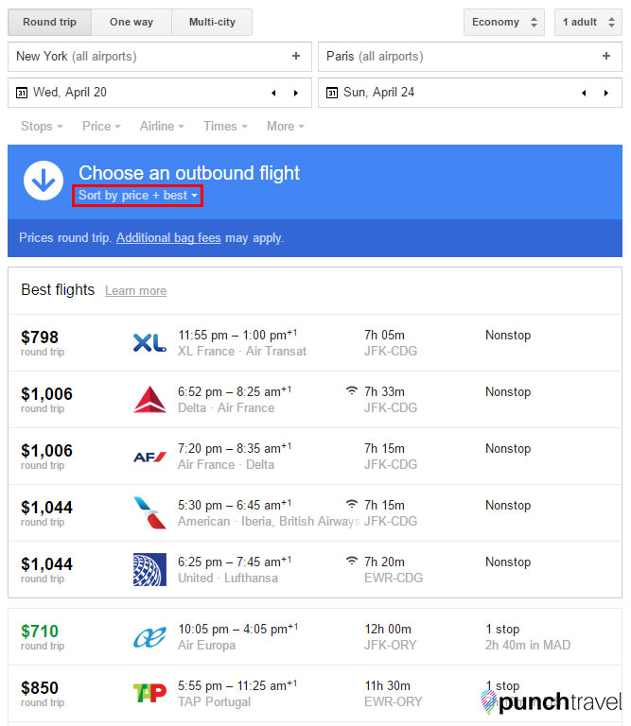This screenshot has width=631, height=726.
Task: Go to previous departure date arrow
Action: [273, 93]
